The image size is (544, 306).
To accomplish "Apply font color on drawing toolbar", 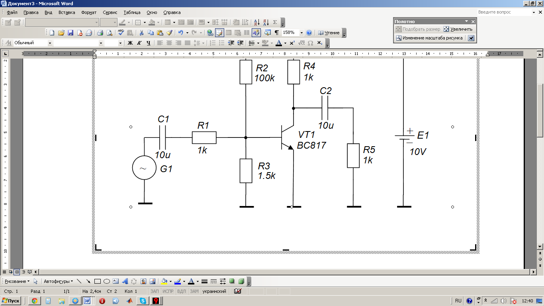I will tap(191, 281).
